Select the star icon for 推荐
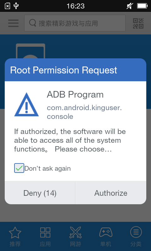Screen dimensions: 151x251 coord(15,232)
